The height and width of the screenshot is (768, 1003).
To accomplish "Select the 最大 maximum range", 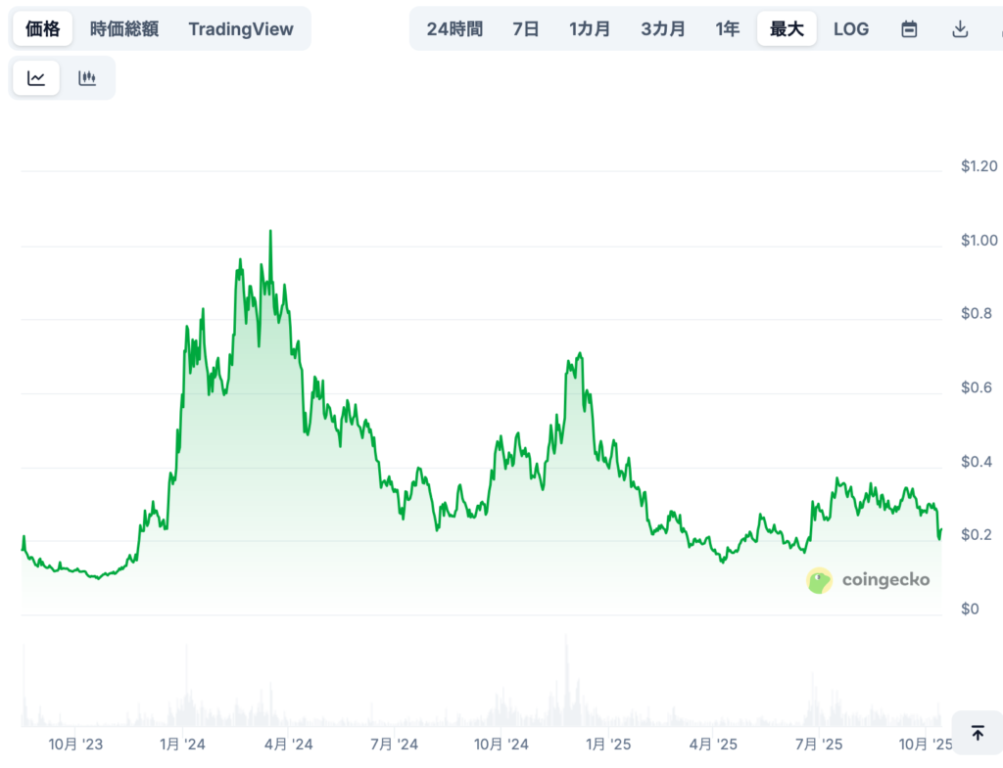I will pyautogui.click(x=787, y=29).
